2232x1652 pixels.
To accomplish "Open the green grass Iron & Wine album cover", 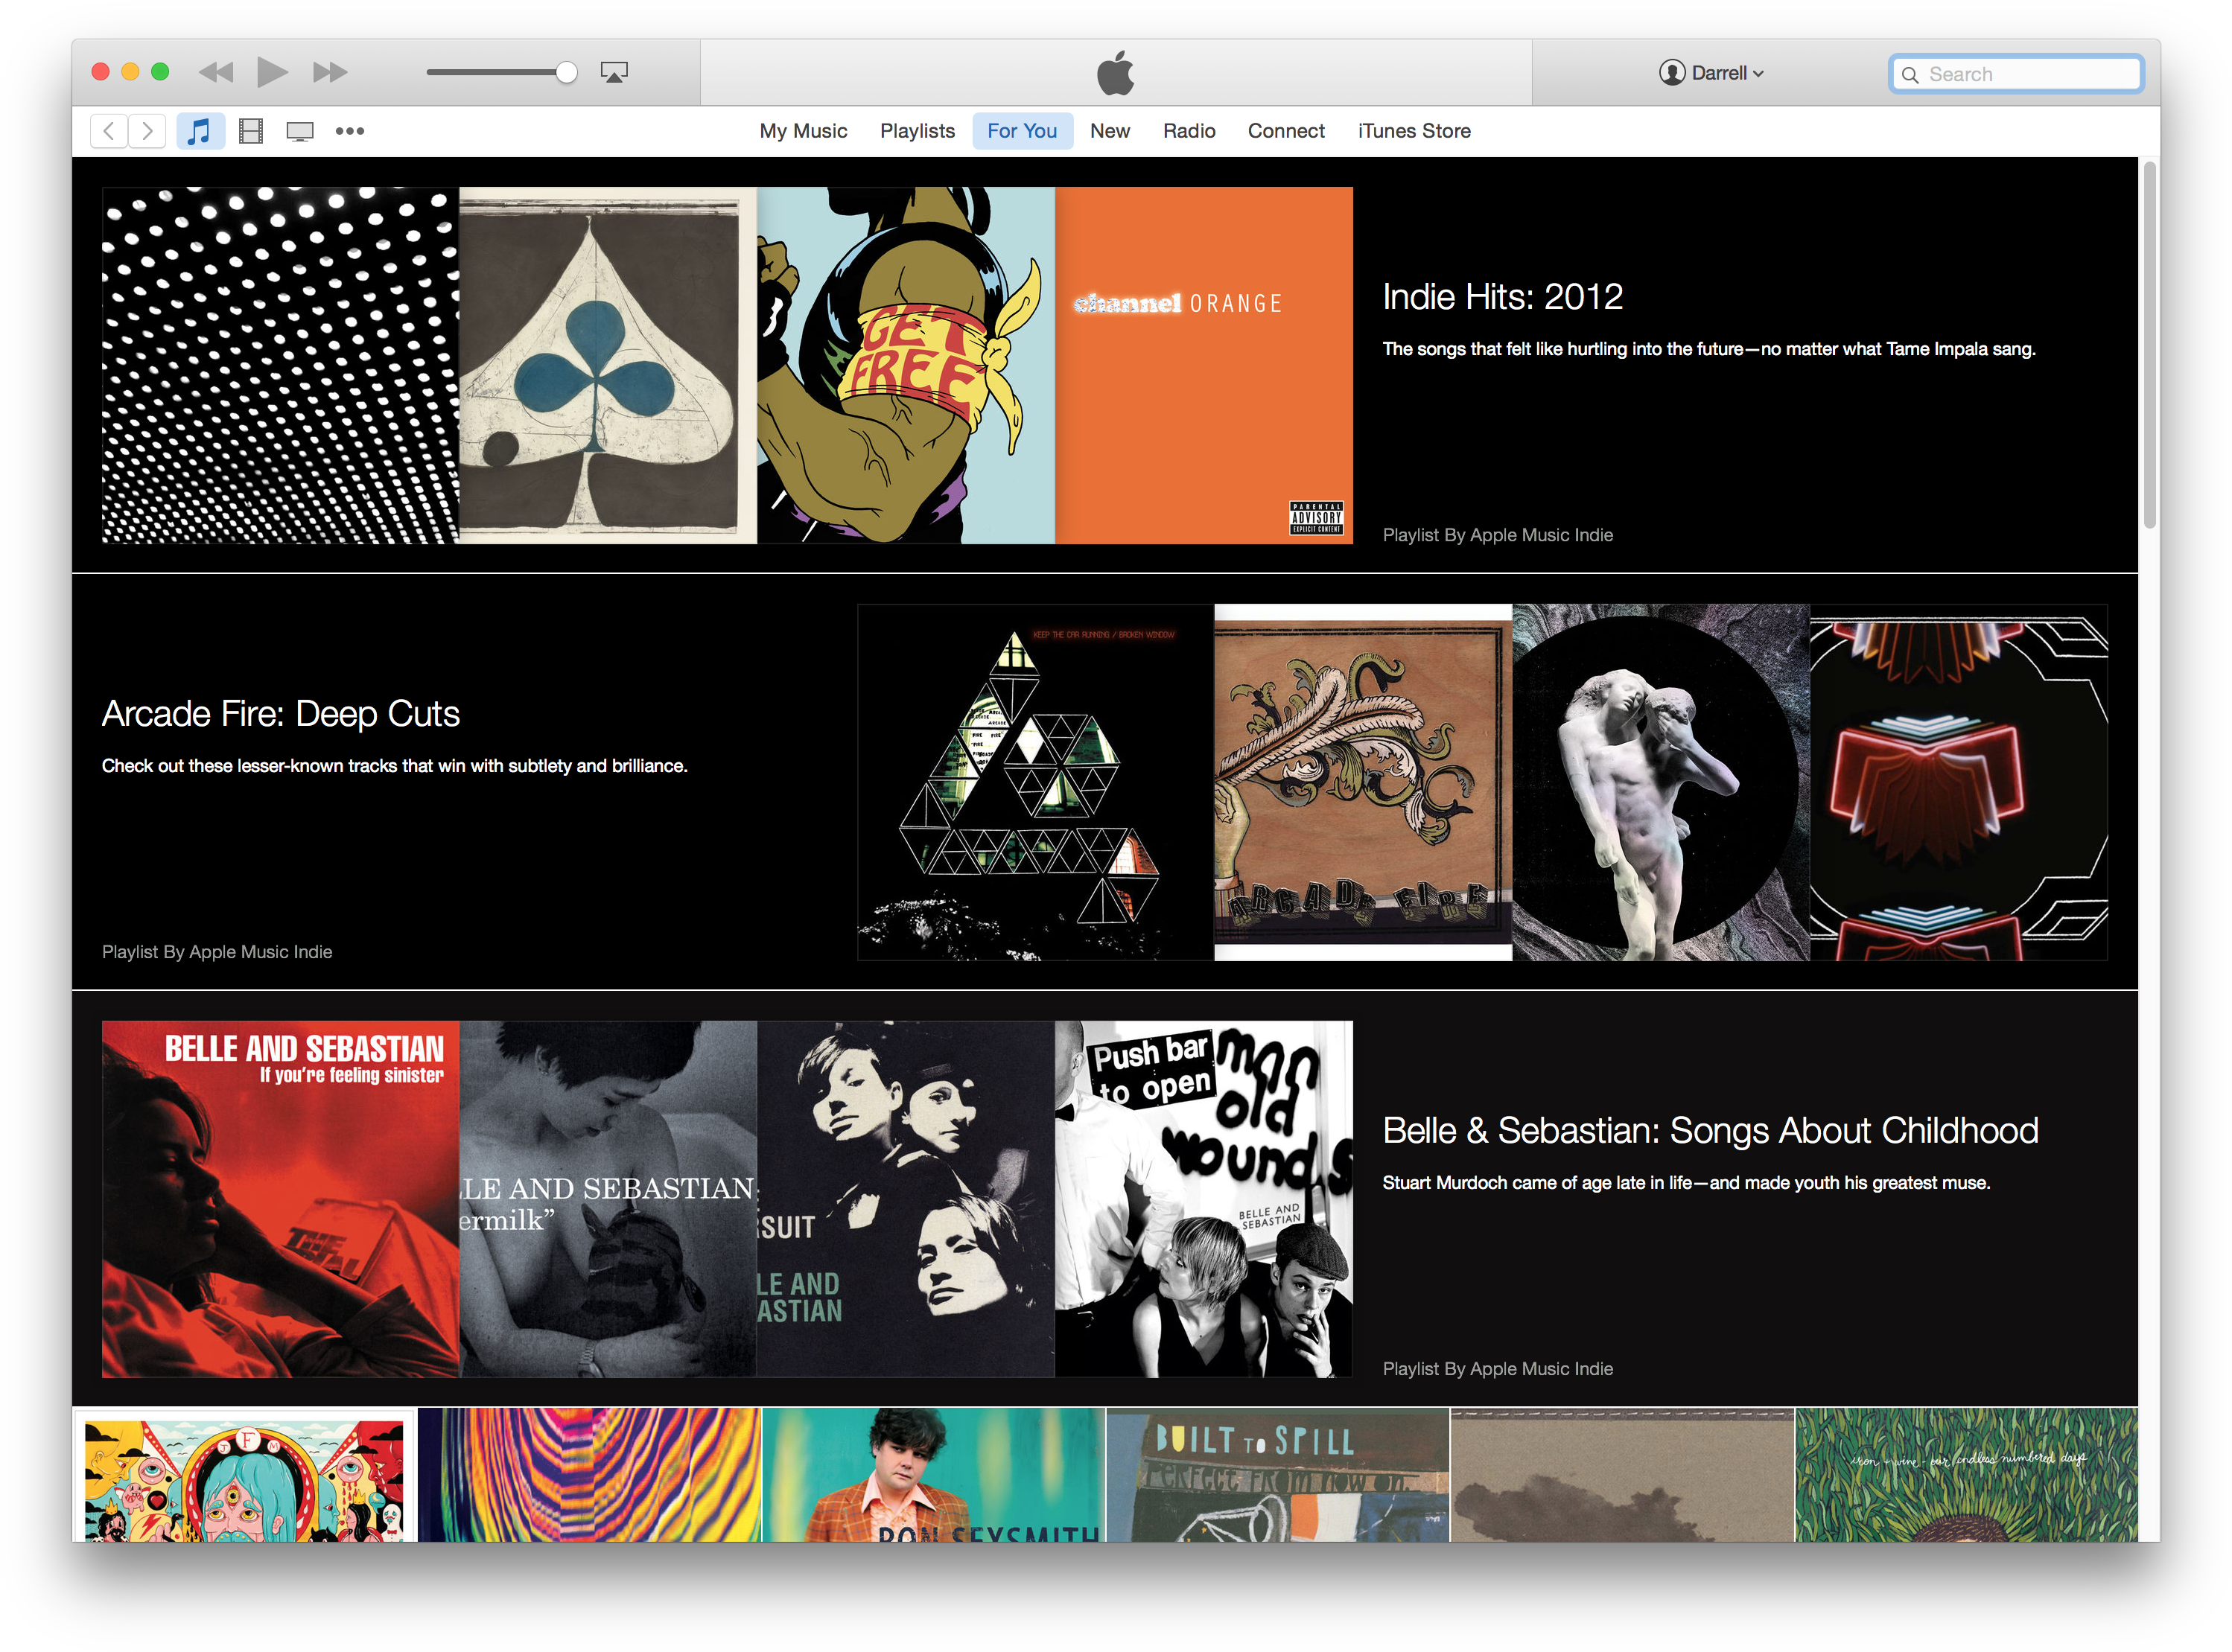I will 1966,1475.
